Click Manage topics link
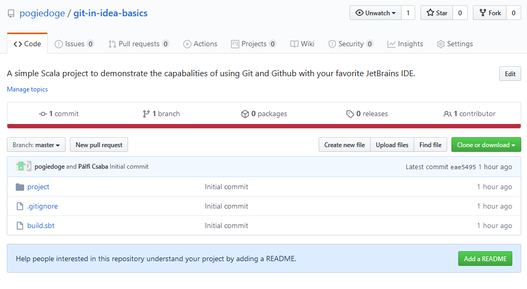 [x=27, y=89]
